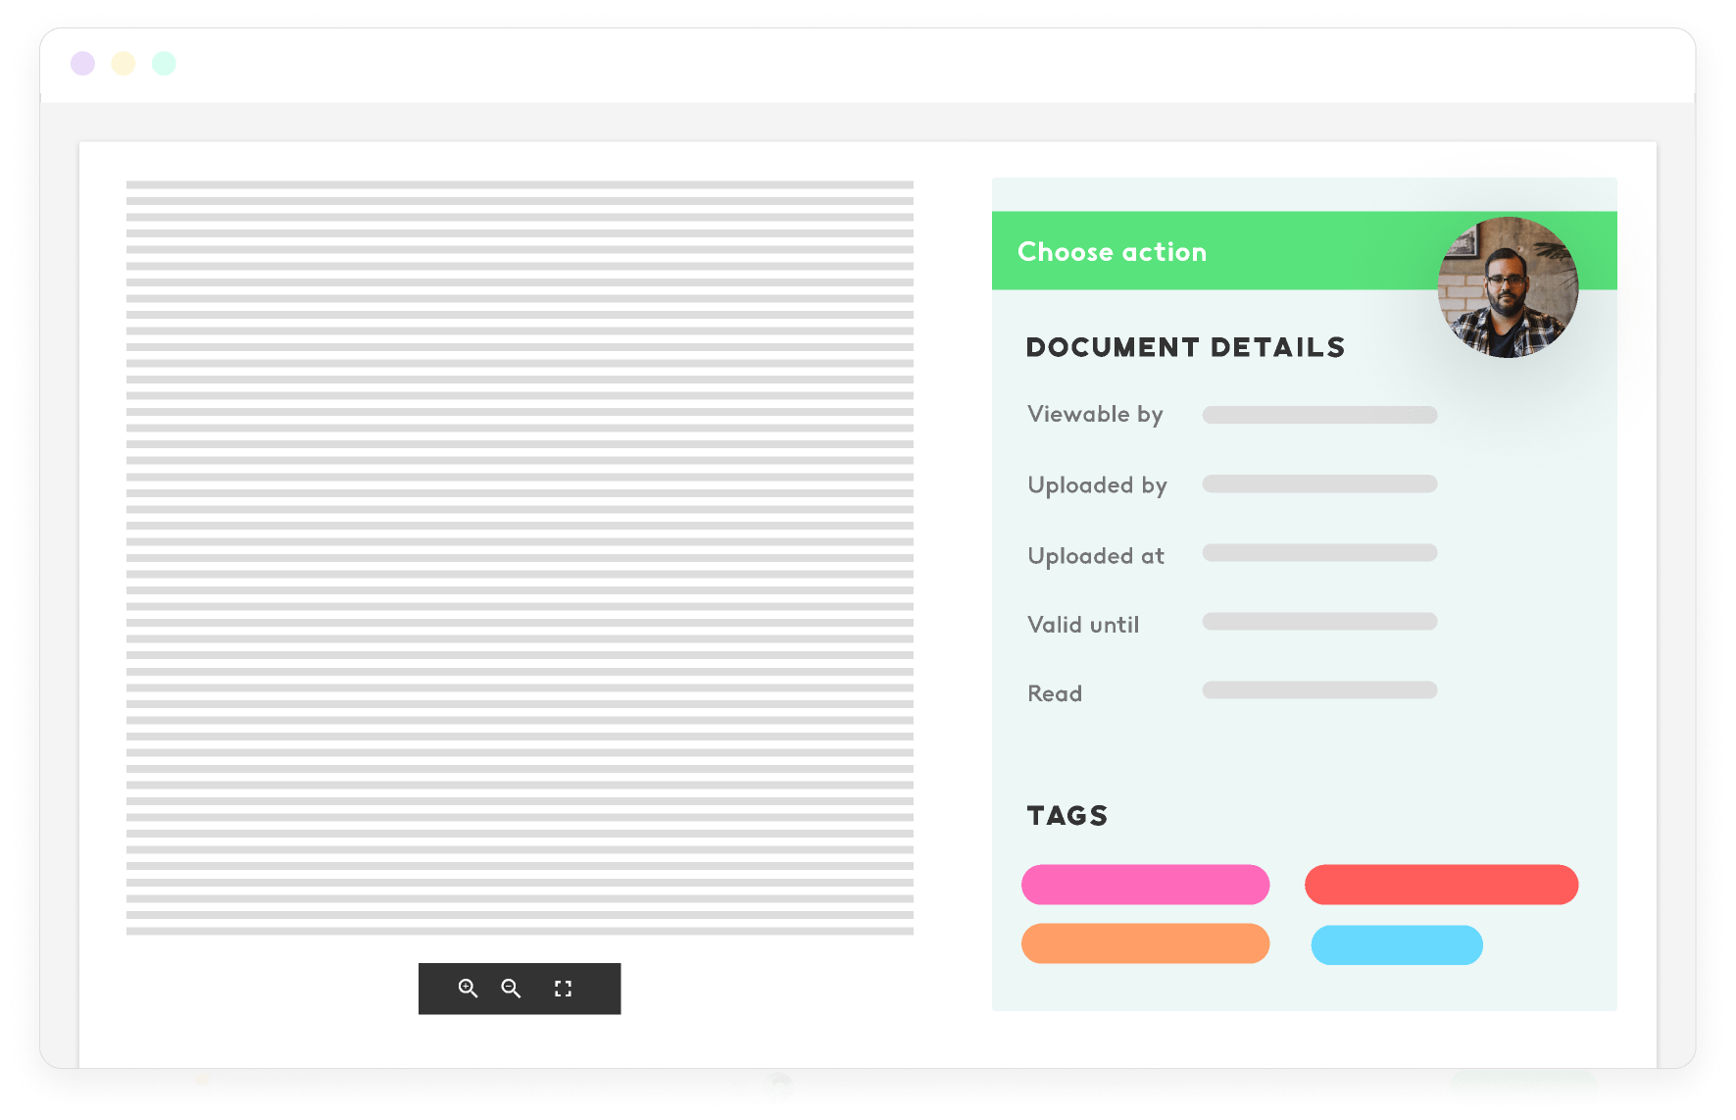Edit the Uploaded at field
The image size is (1736, 1120).
click(1319, 553)
